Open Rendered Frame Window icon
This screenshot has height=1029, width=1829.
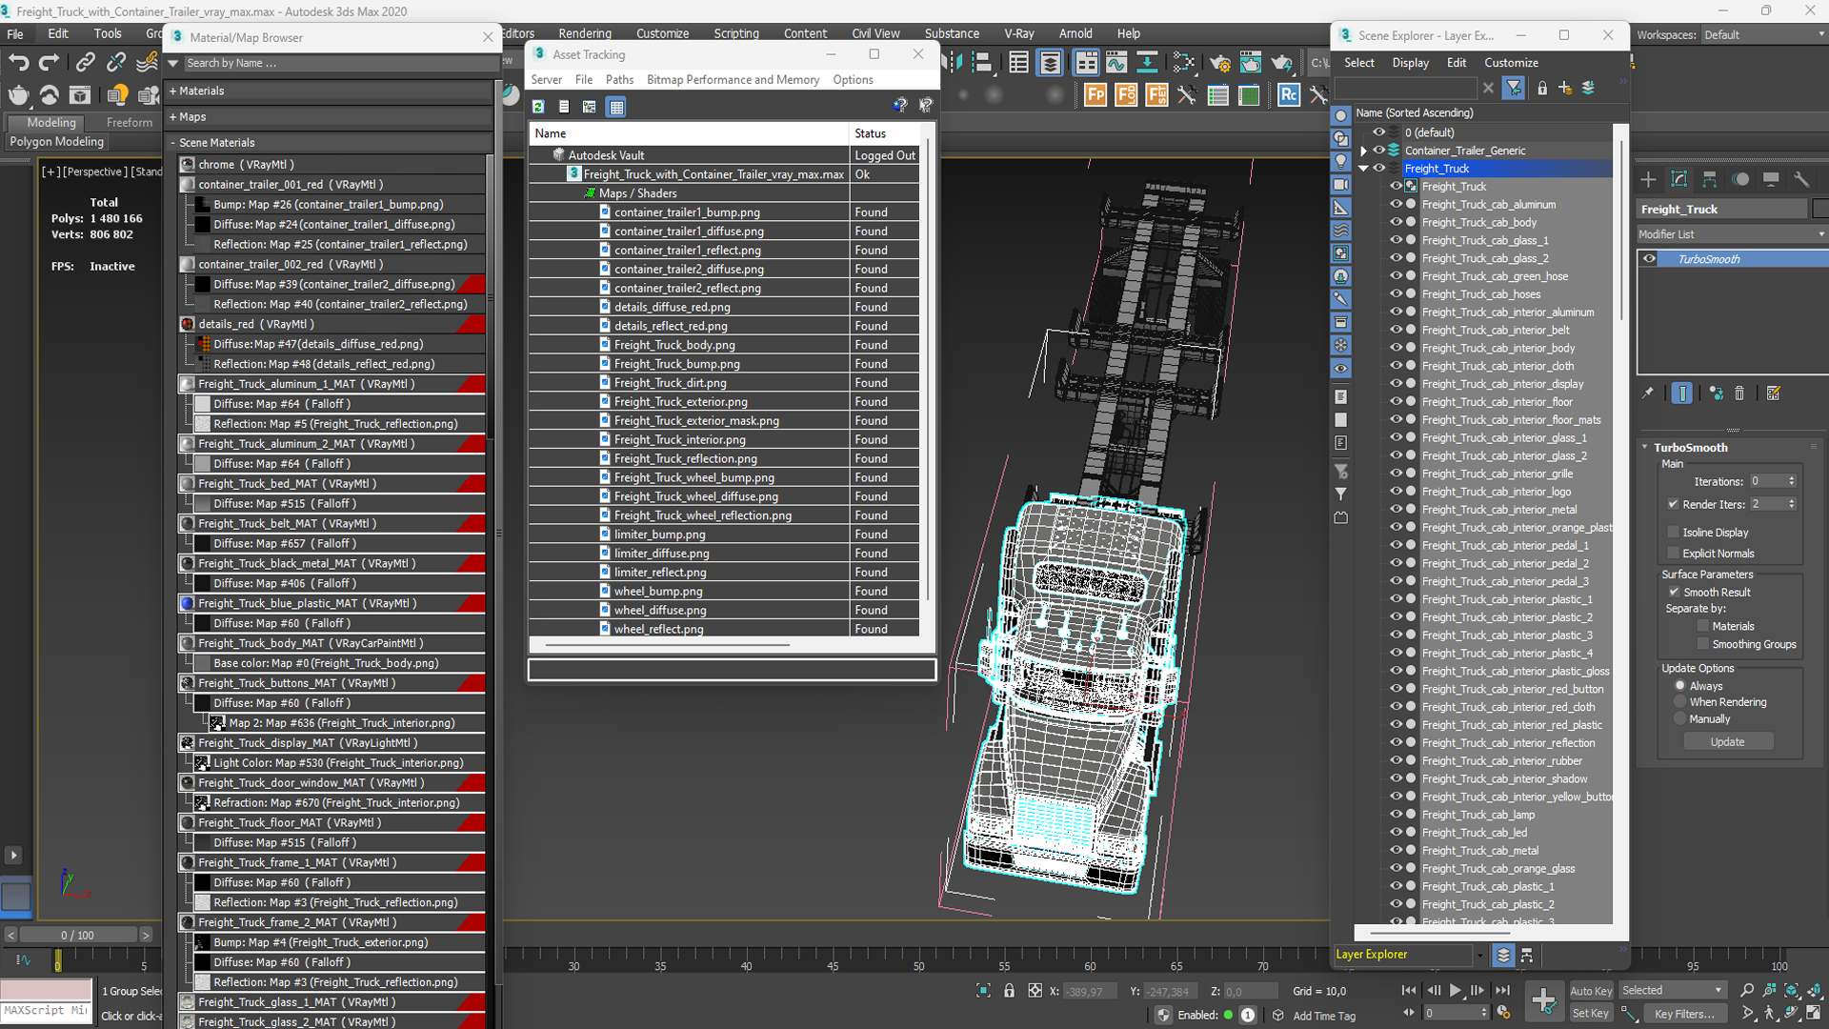click(1251, 63)
